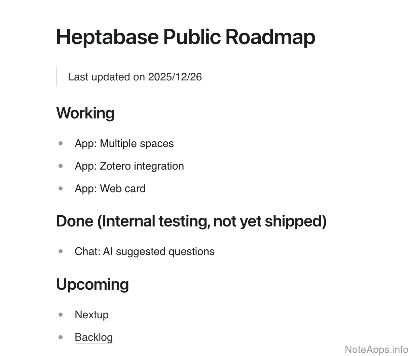Click the 'Last updated on' phrase
Viewport: 409px width, 356px height.
pos(106,77)
